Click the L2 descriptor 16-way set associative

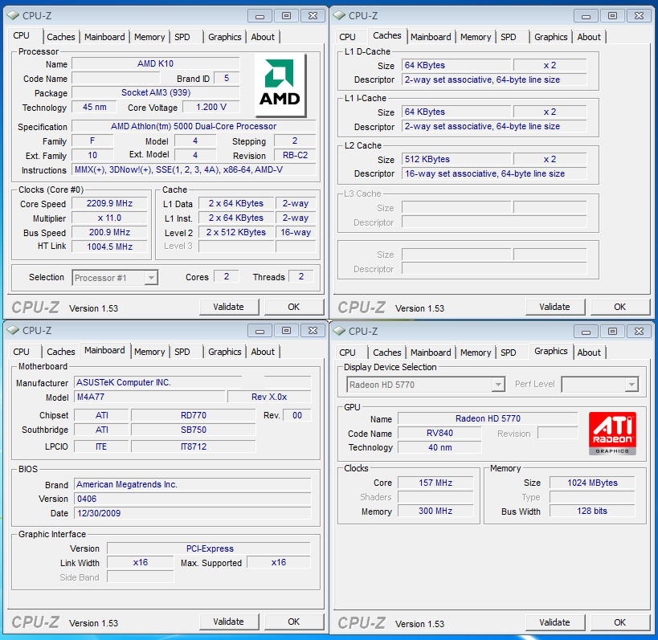click(x=494, y=173)
